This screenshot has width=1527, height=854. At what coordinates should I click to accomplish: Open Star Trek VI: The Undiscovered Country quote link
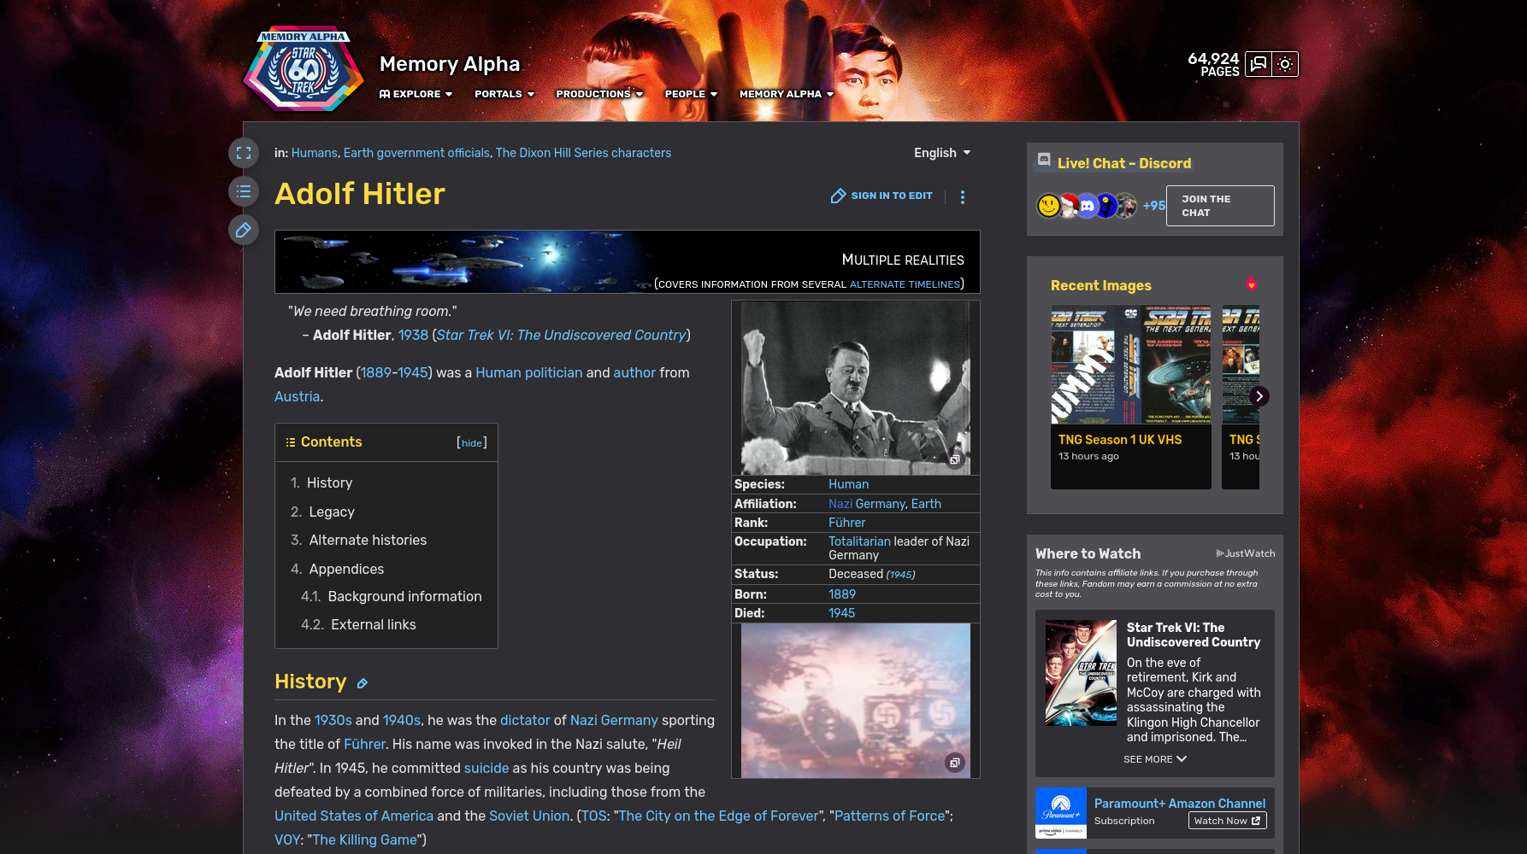coord(561,336)
